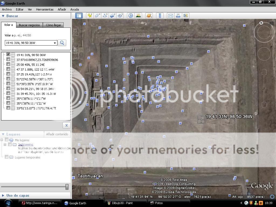
Task: Hide the sidebar with the toolbar panel icon
Action: (x=79, y=16)
